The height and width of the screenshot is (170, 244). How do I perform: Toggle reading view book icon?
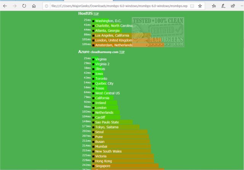click(x=192, y=6)
